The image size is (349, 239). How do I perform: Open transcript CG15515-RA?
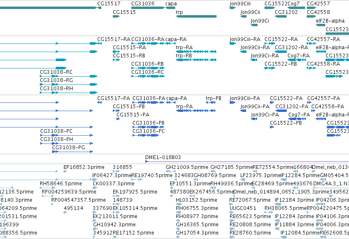click(x=129, y=48)
